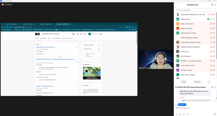
Task: Click the Brightspace messages envelope icon
Action: pos(78,34)
